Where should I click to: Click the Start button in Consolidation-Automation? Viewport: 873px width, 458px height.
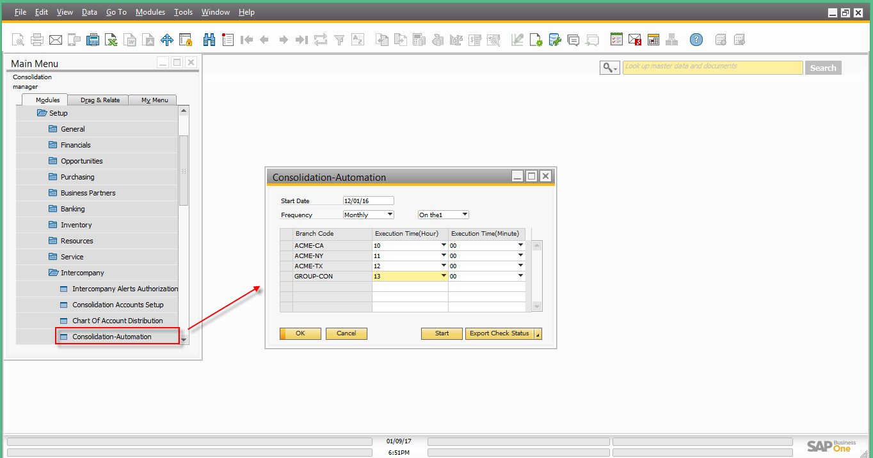[442, 333]
